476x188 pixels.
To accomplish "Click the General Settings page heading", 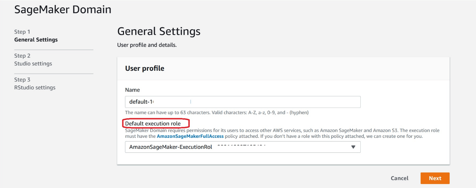I will [x=159, y=31].
